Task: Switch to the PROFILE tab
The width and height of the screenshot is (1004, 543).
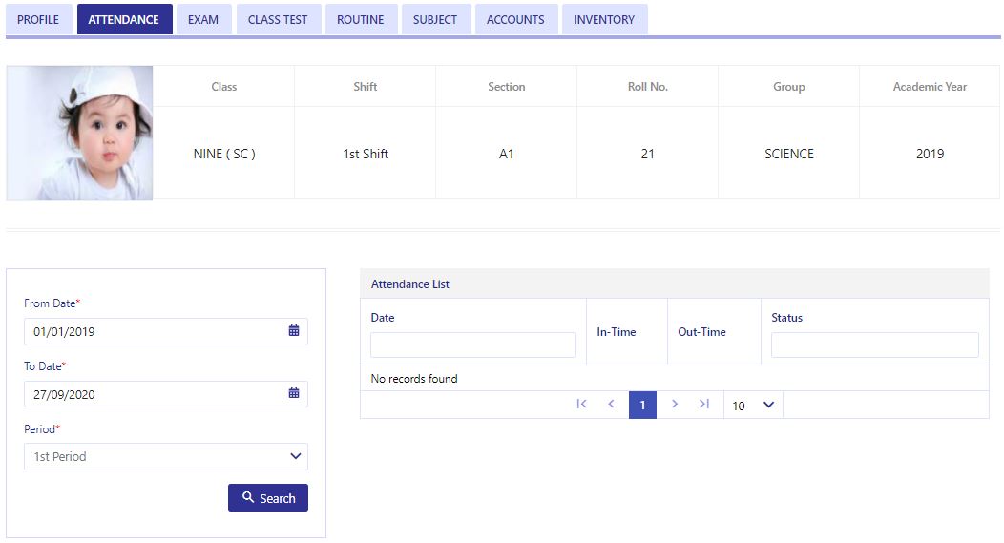Action: [x=38, y=19]
